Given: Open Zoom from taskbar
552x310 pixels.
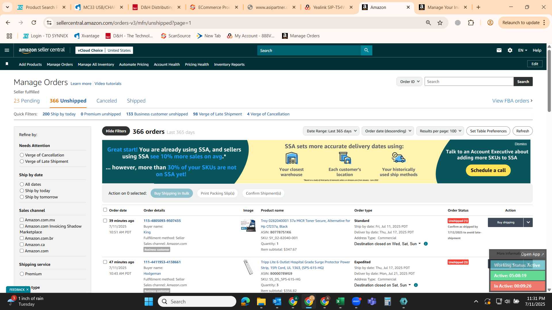Looking at the screenshot, I should click(x=356, y=301).
